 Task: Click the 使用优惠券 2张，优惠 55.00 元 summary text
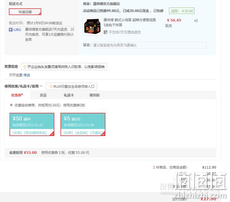pyautogui.click(x=65, y=153)
